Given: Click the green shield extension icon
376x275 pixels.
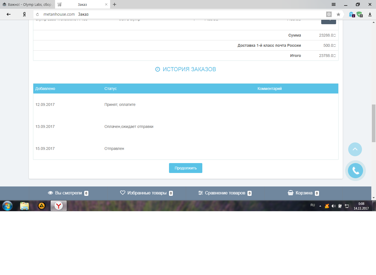Looking at the screenshot, I should pos(359,14).
